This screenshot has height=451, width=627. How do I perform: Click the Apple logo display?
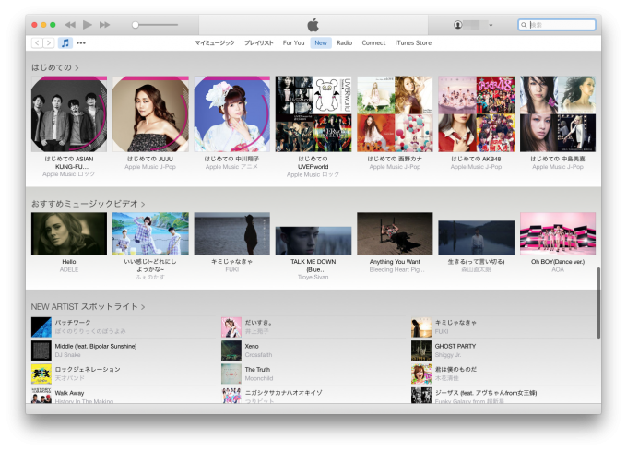pyautogui.click(x=313, y=25)
